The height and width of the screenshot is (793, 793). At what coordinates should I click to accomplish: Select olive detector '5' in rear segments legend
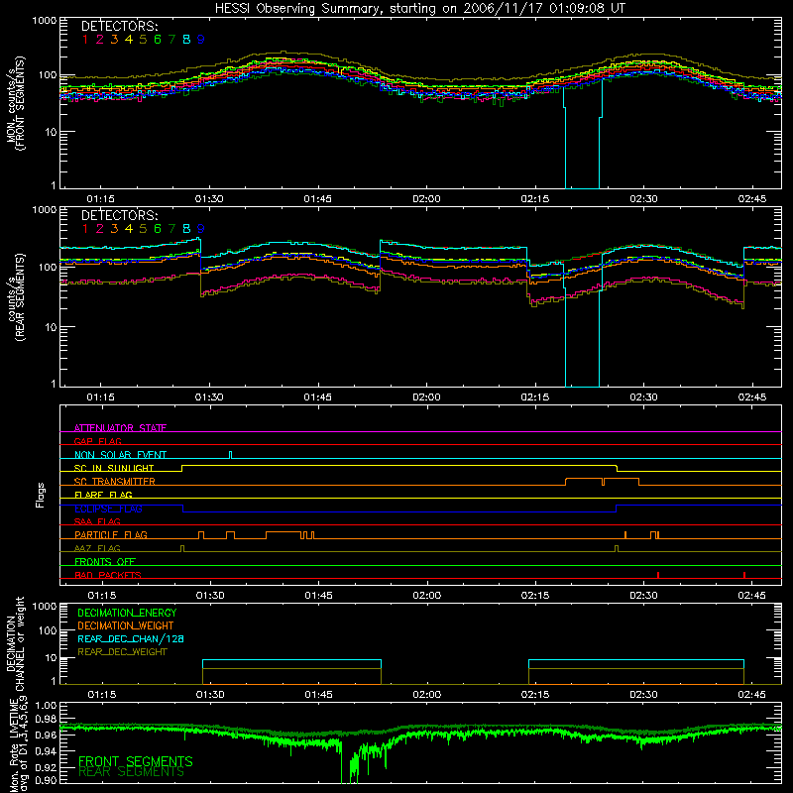(143, 229)
